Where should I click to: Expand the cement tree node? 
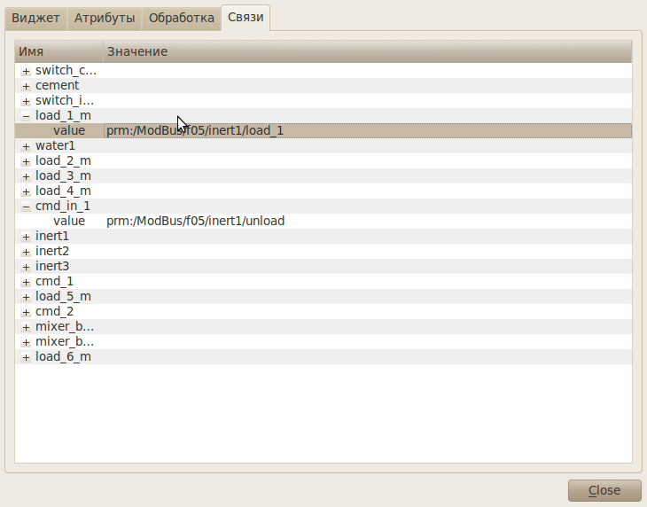click(26, 86)
